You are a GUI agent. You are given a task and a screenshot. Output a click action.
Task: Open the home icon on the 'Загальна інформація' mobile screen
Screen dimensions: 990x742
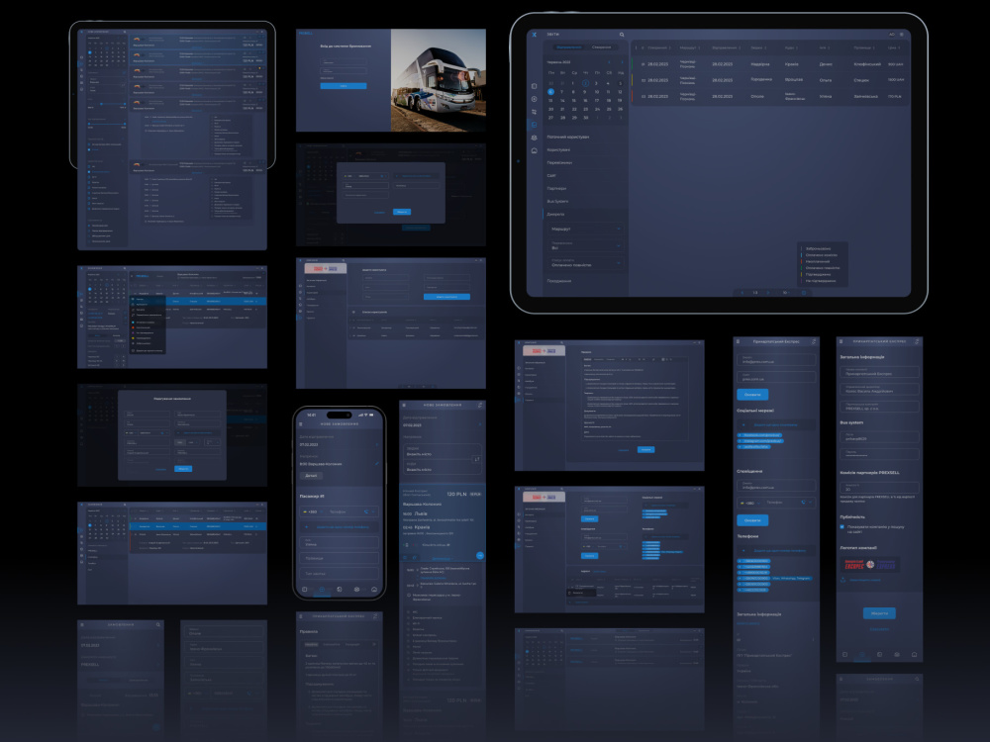point(914,654)
